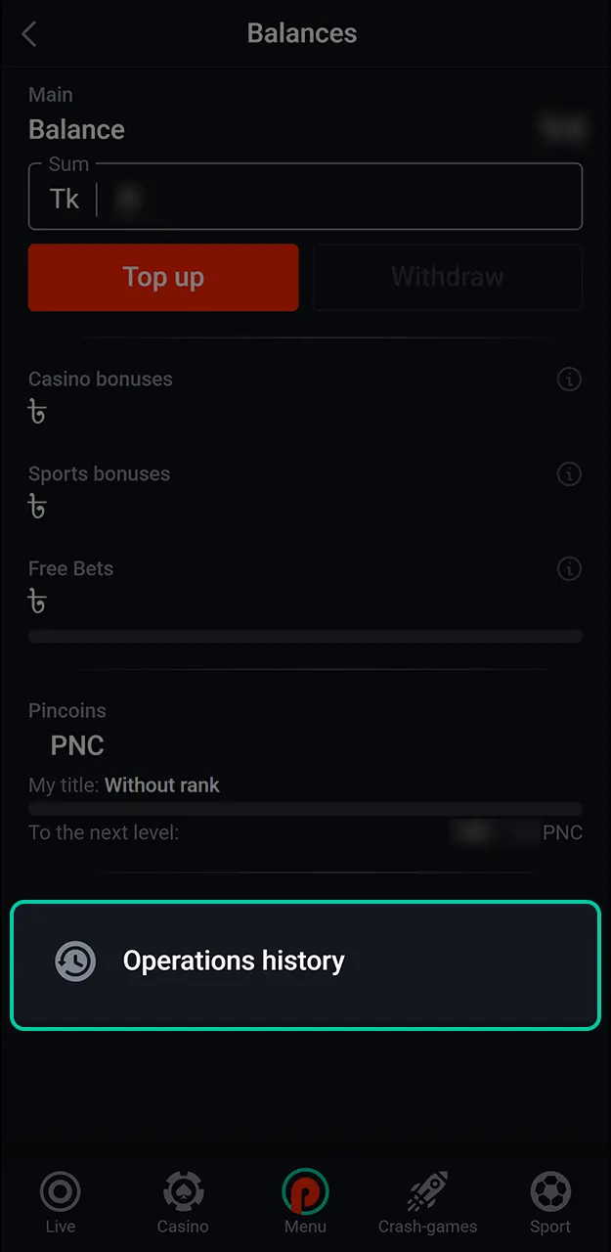Click the clock icon next to Operations history
This screenshot has height=1252, width=611.
(x=75, y=961)
